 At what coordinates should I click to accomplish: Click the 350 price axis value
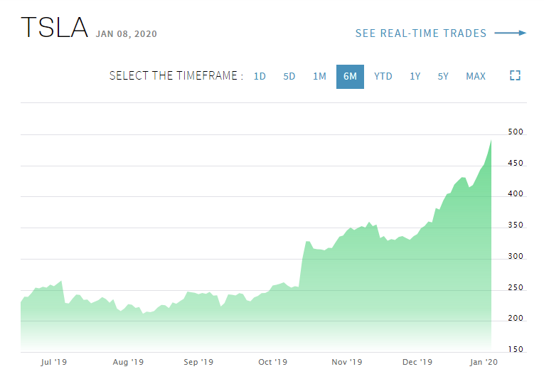[516, 225]
